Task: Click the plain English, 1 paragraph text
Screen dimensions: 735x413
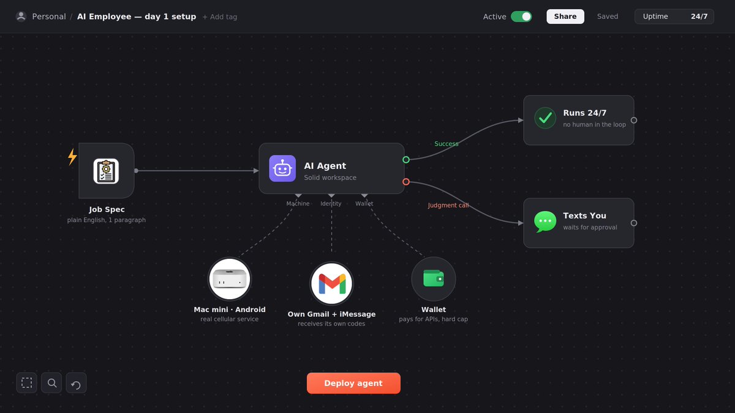Action: tap(107, 220)
